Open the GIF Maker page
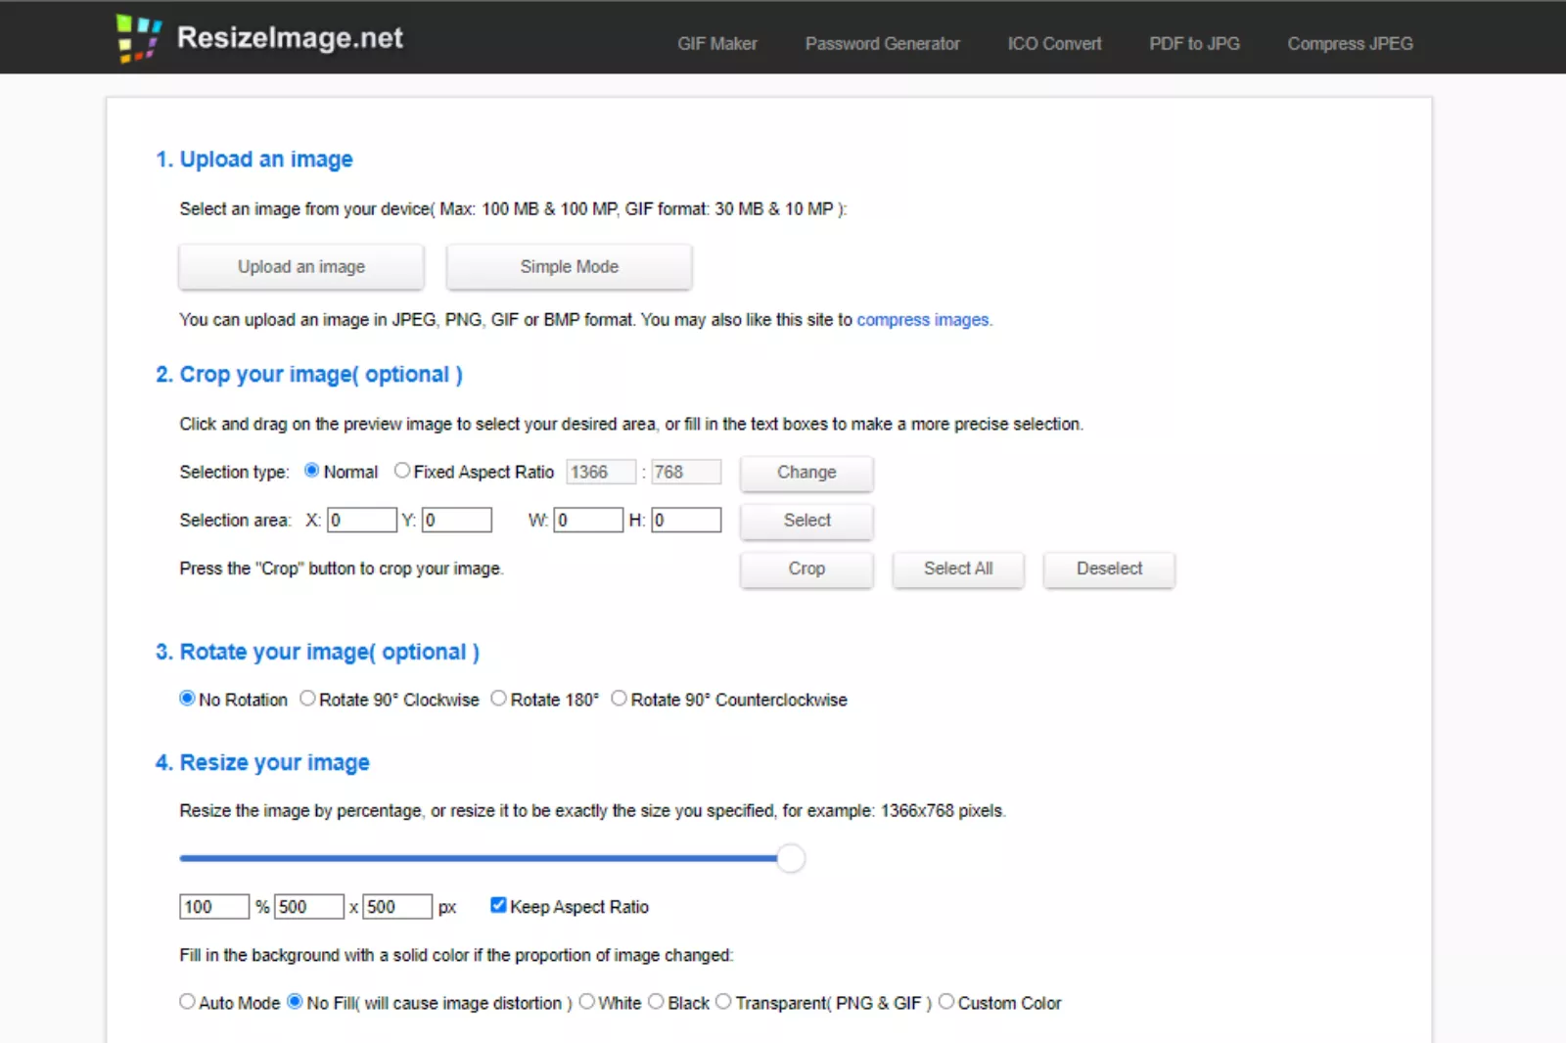 click(x=716, y=43)
